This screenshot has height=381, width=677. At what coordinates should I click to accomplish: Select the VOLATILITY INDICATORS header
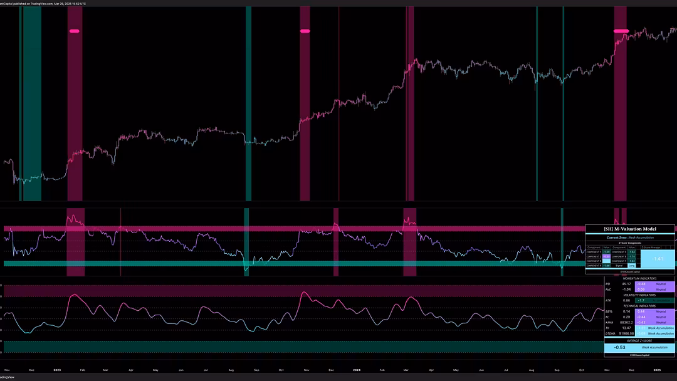coord(639,295)
